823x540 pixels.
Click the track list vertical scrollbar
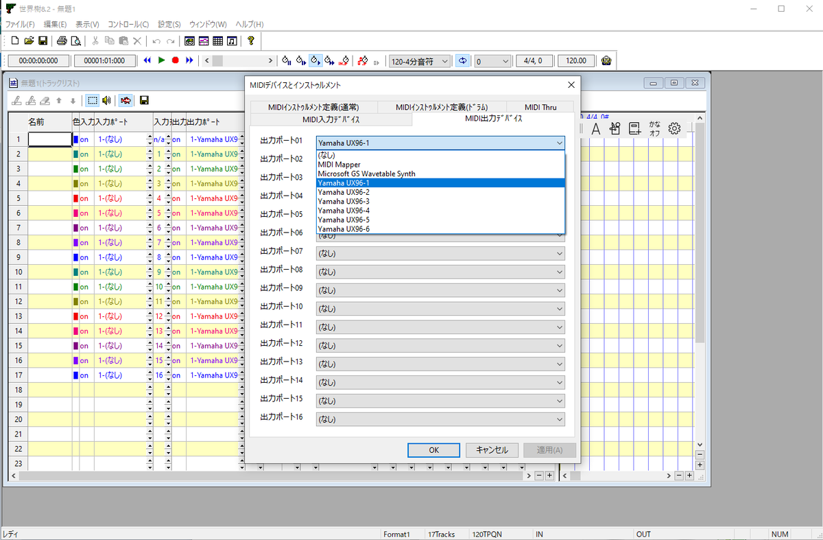click(700, 281)
